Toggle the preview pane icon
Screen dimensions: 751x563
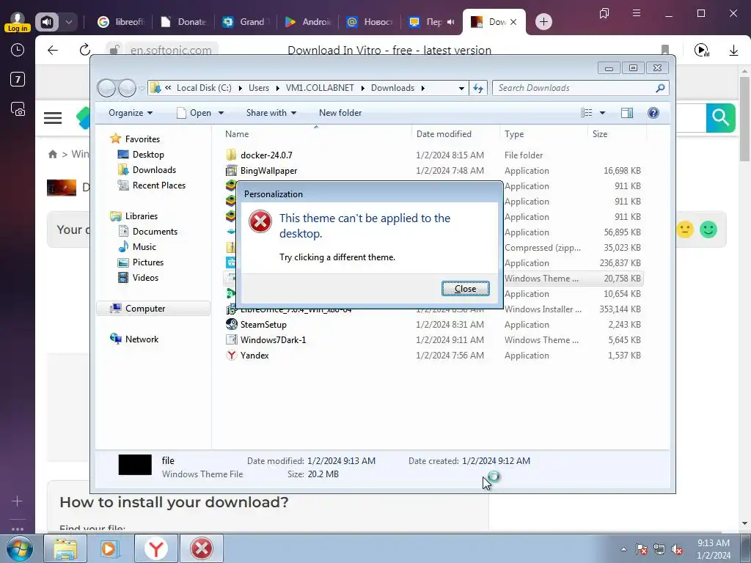pyautogui.click(x=626, y=113)
